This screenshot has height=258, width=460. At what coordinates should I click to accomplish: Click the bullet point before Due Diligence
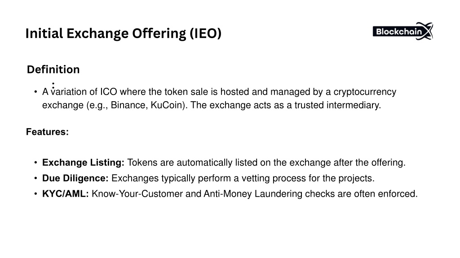point(35,178)
